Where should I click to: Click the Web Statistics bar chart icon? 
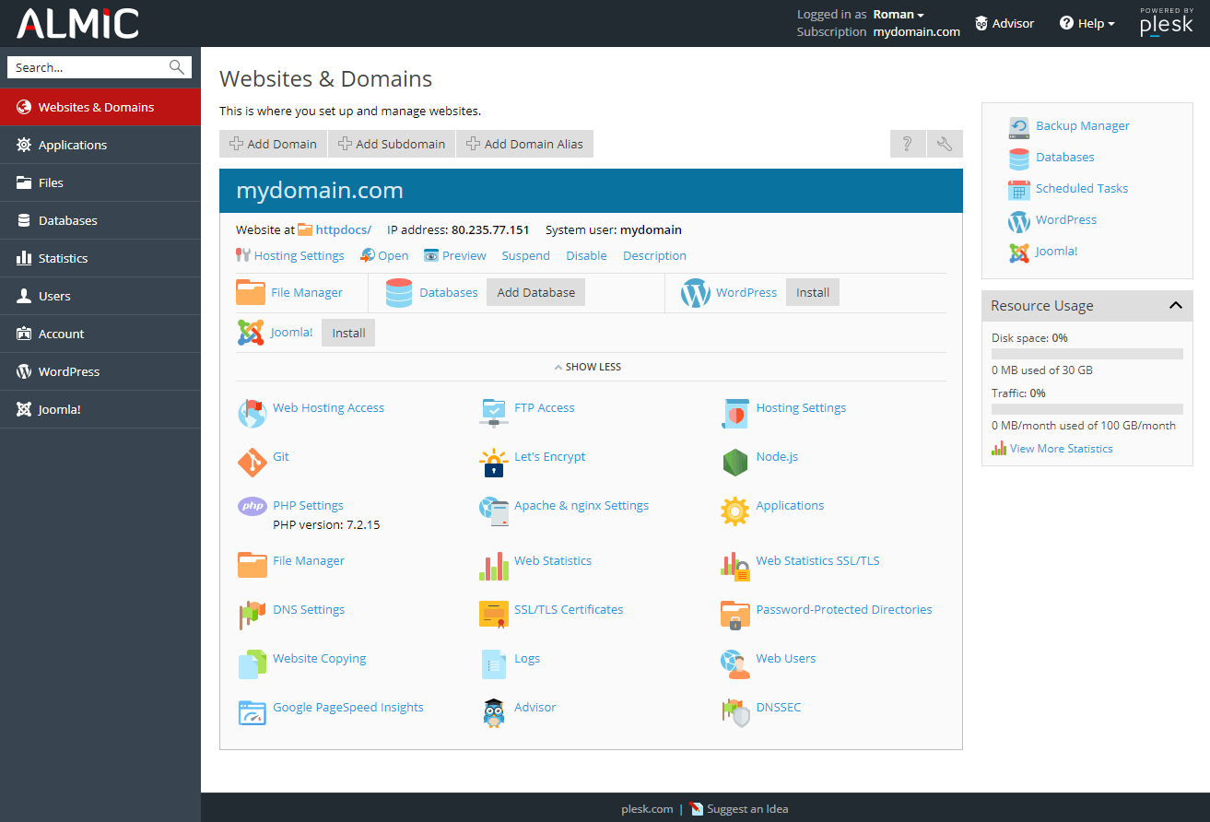pyautogui.click(x=494, y=566)
